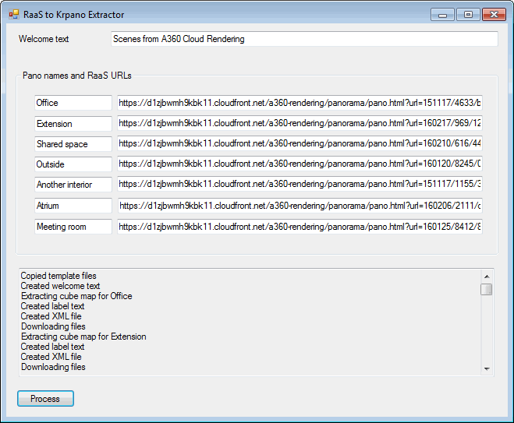Click the URL field beside Outside
The image size is (514, 423).
pyautogui.click(x=300, y=164)
